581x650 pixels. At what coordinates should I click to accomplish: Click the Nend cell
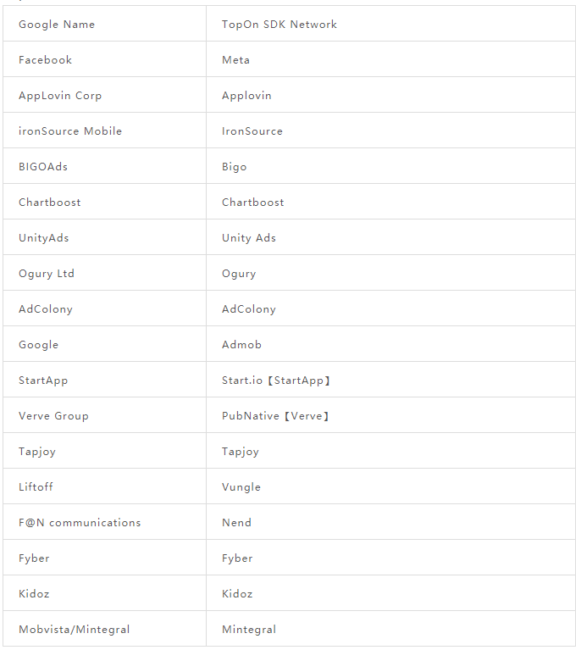(390, 522)
